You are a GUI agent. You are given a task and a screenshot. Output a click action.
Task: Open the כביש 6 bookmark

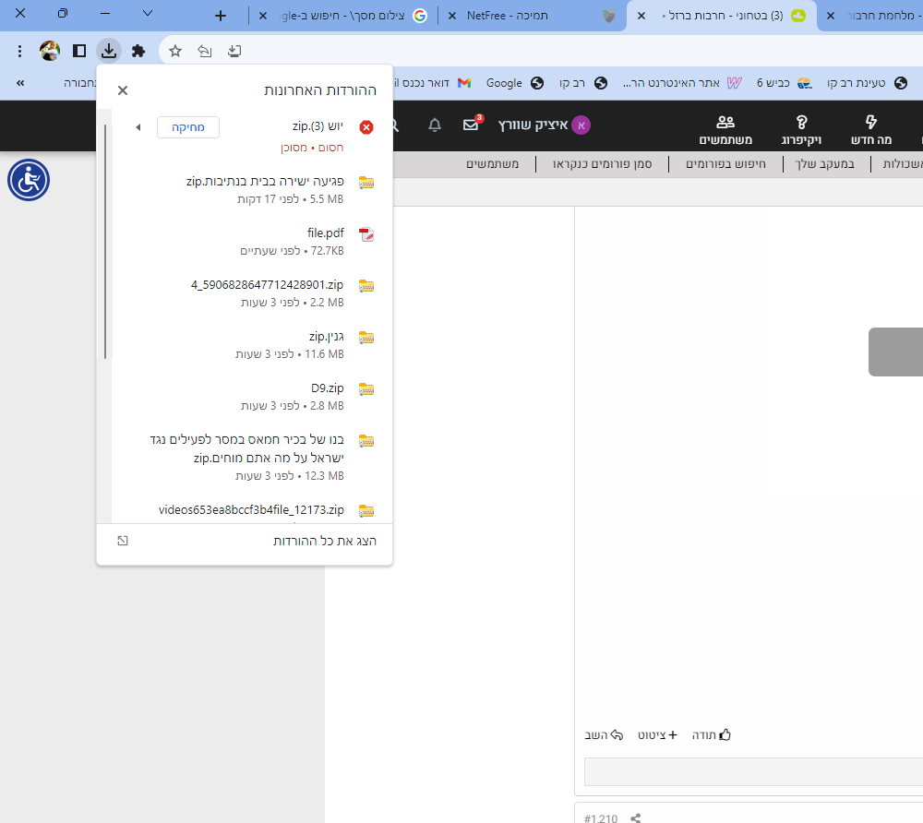click(x=784, y=83)
